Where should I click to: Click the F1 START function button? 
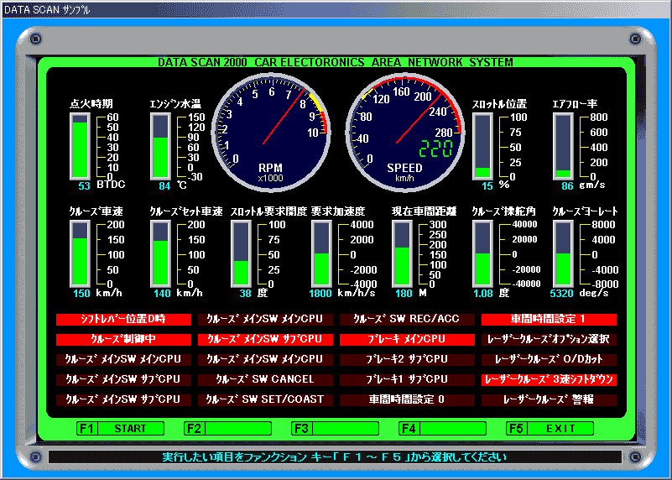pyautogui.click(x=121, y=428)
